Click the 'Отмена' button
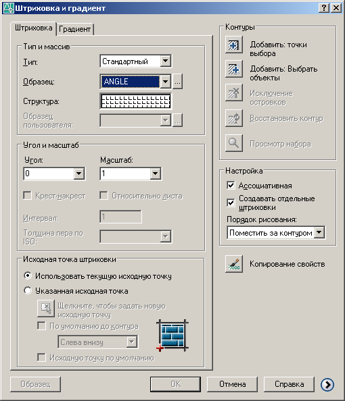The height and width of the screenshot is (401, 345). coord(232,384)
